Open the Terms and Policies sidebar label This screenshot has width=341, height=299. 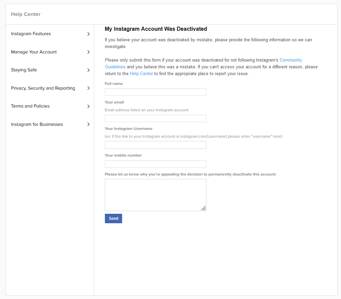point(30,106)
